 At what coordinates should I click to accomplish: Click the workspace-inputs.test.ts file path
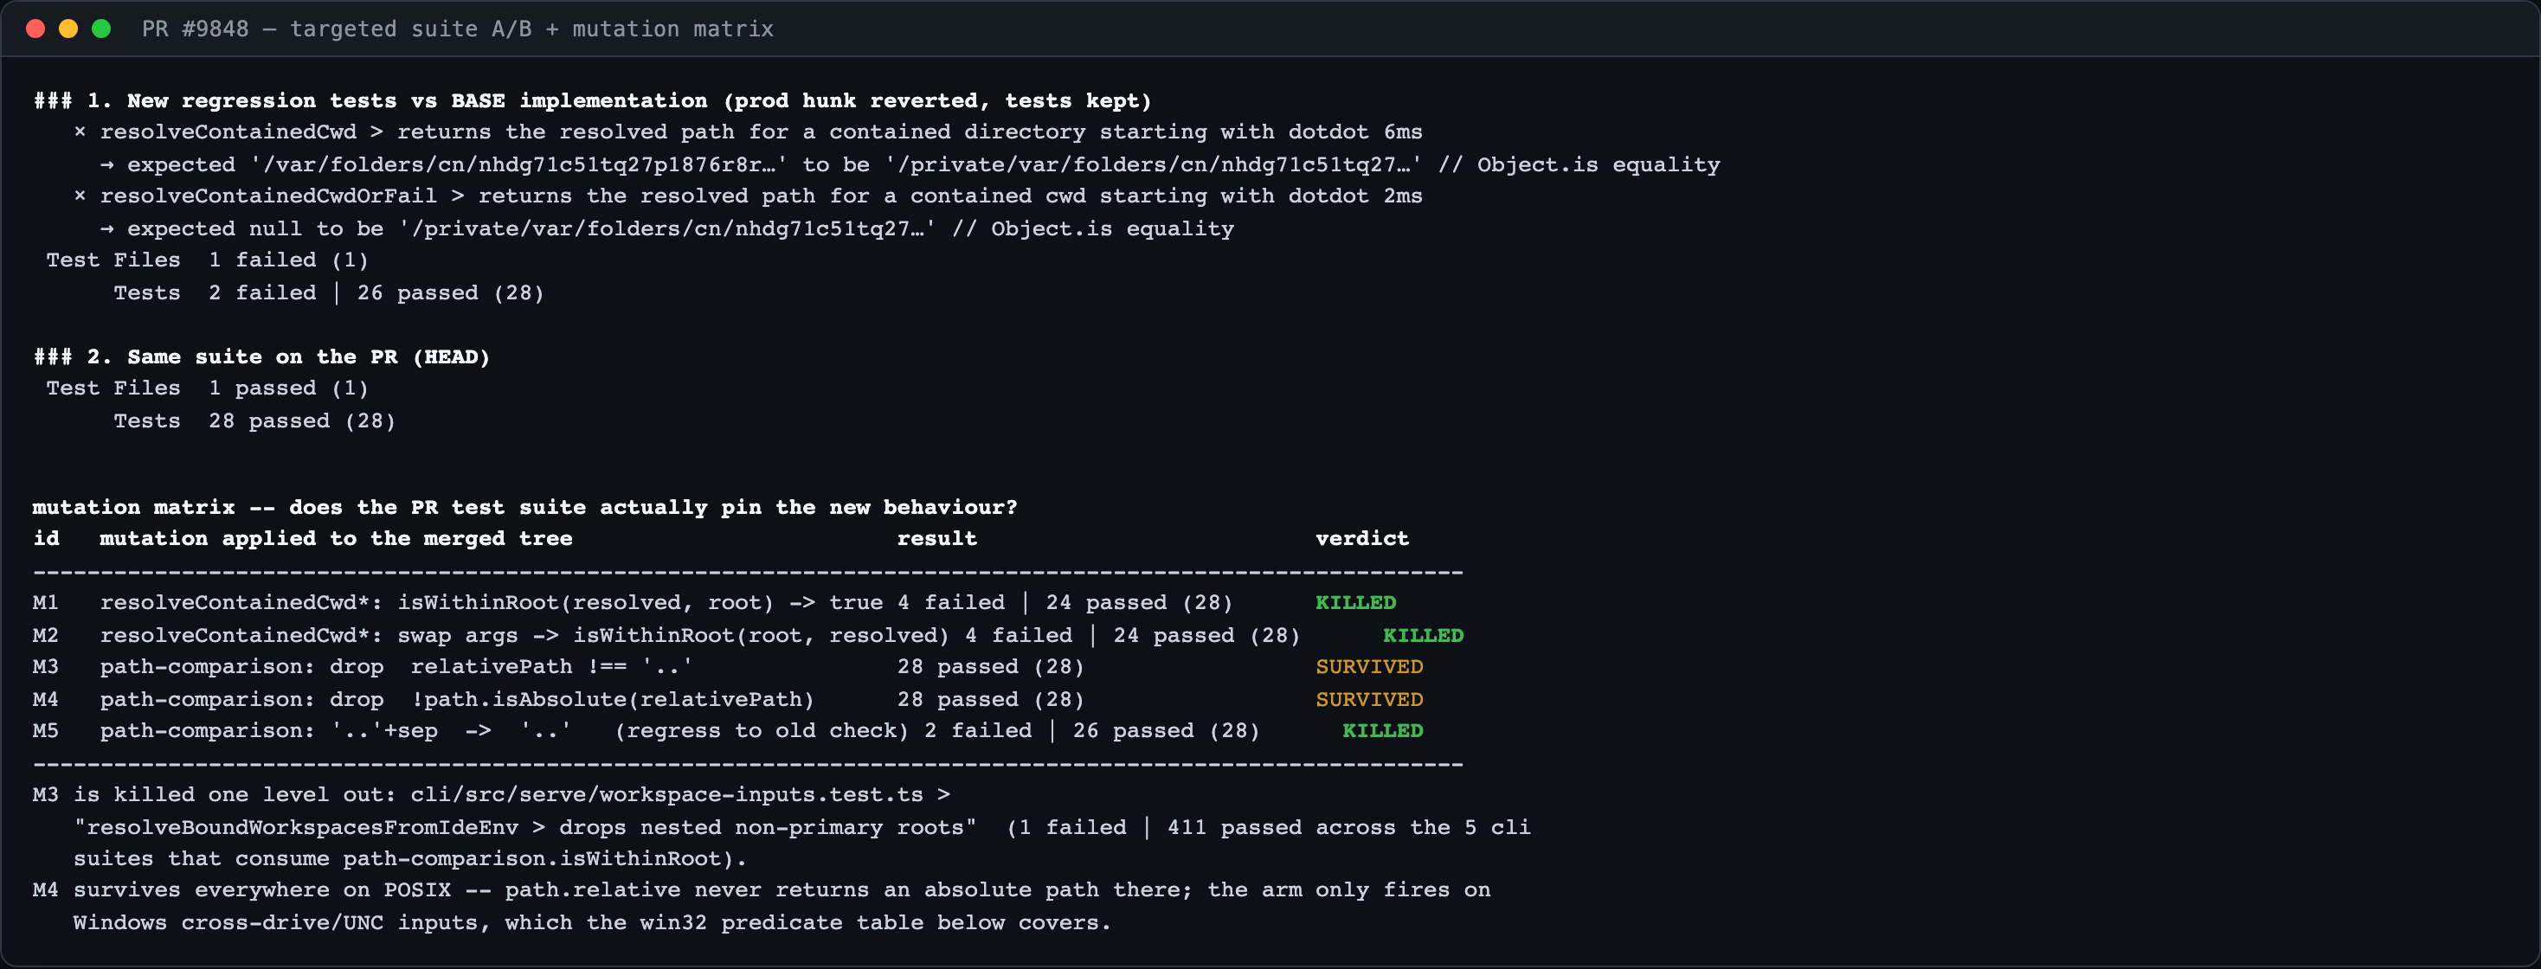click(666, 794)
